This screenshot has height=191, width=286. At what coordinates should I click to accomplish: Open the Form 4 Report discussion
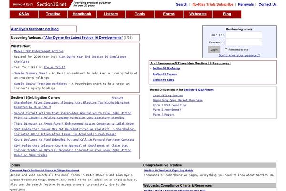(x=163, y=115)
